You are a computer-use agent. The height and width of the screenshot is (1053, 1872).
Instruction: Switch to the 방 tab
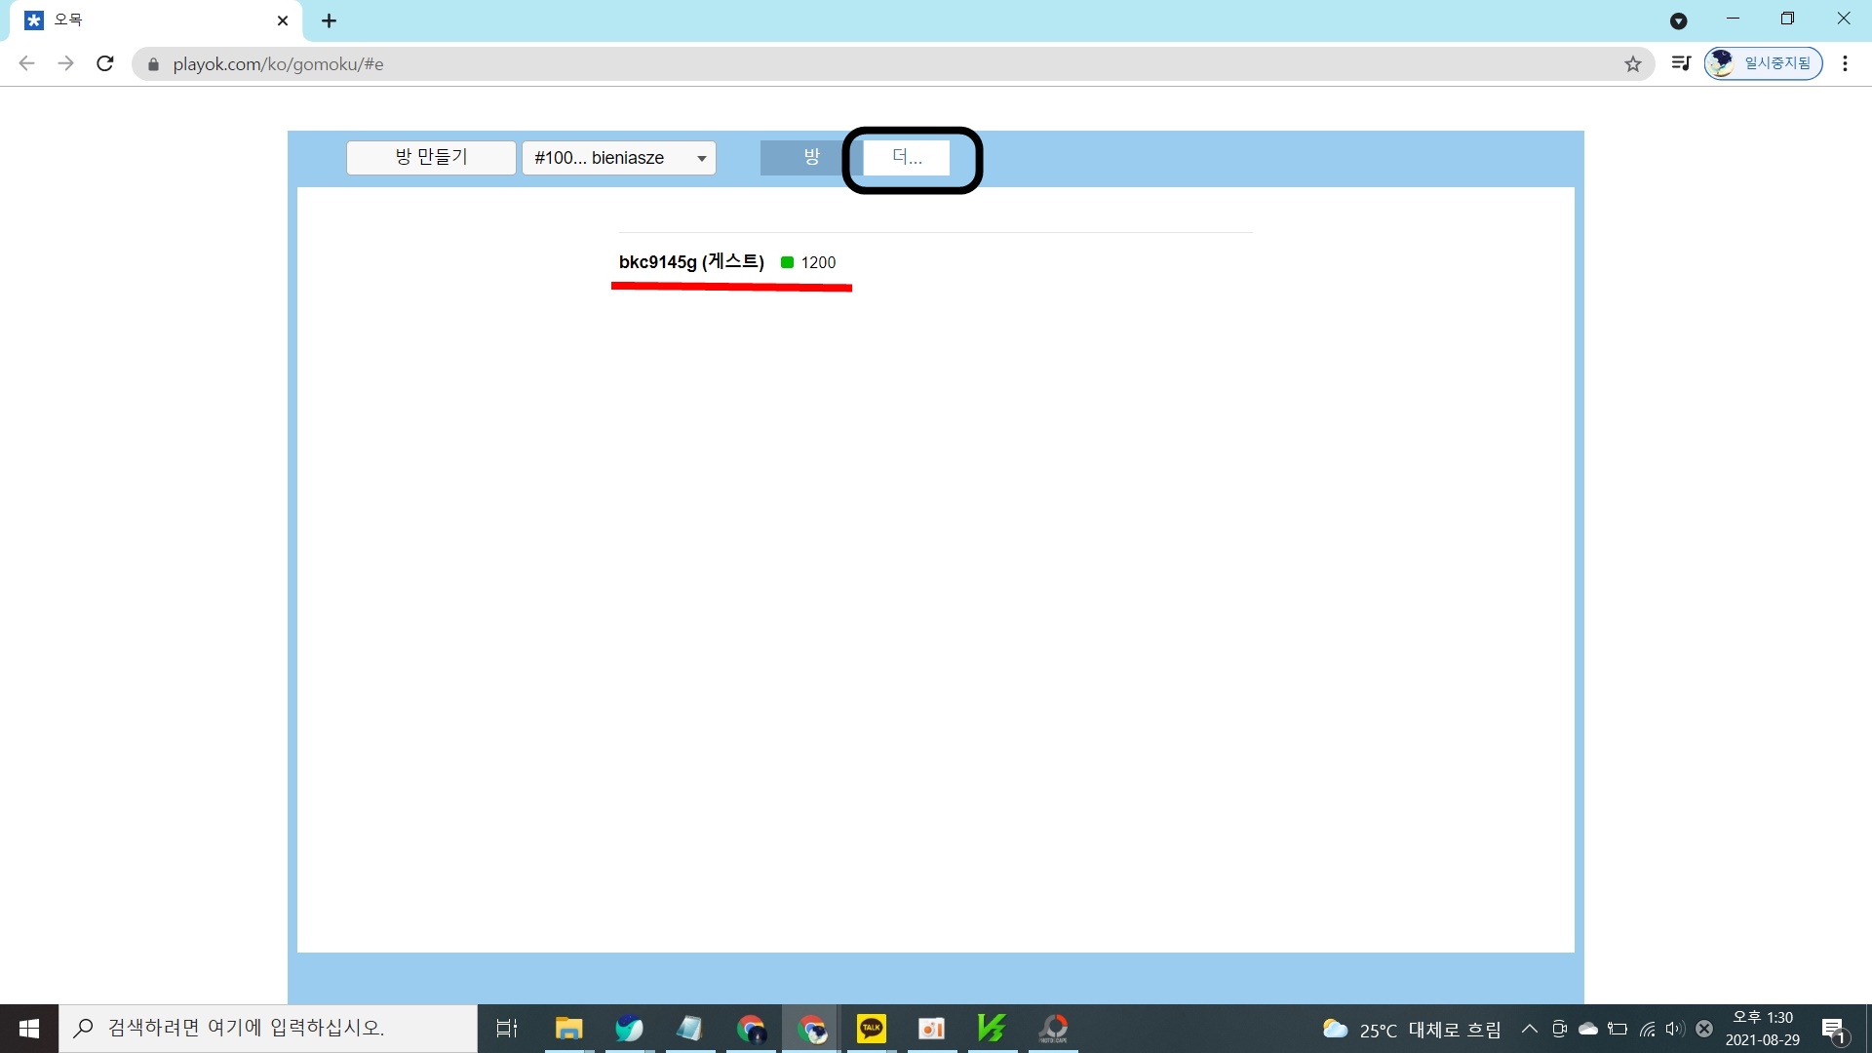pos(810,157)
